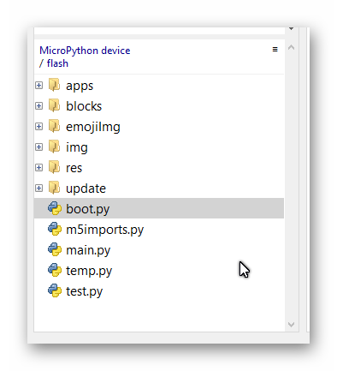Click the m5imports.py Python file icon

click(55, 229)
